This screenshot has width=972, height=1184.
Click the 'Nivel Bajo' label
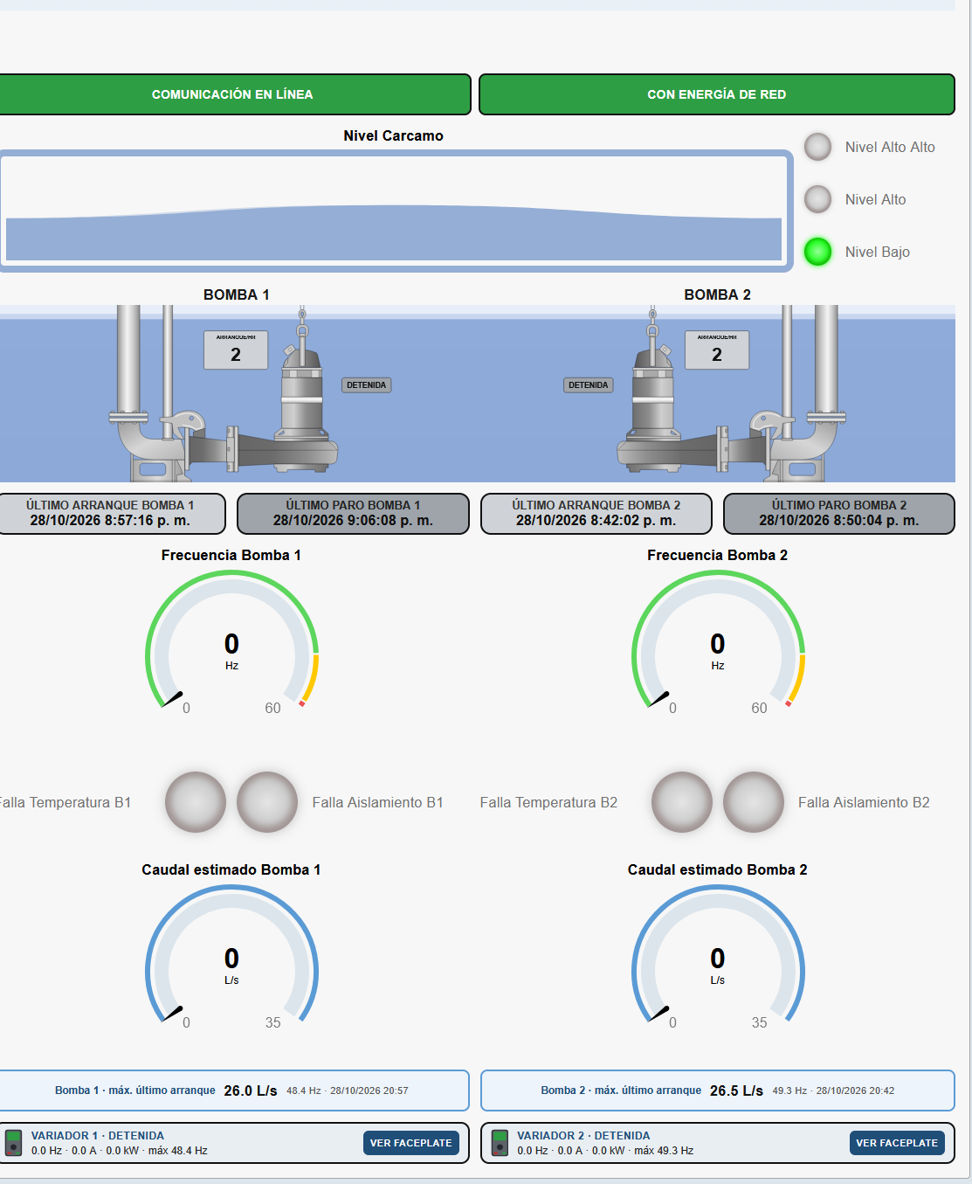877,252
